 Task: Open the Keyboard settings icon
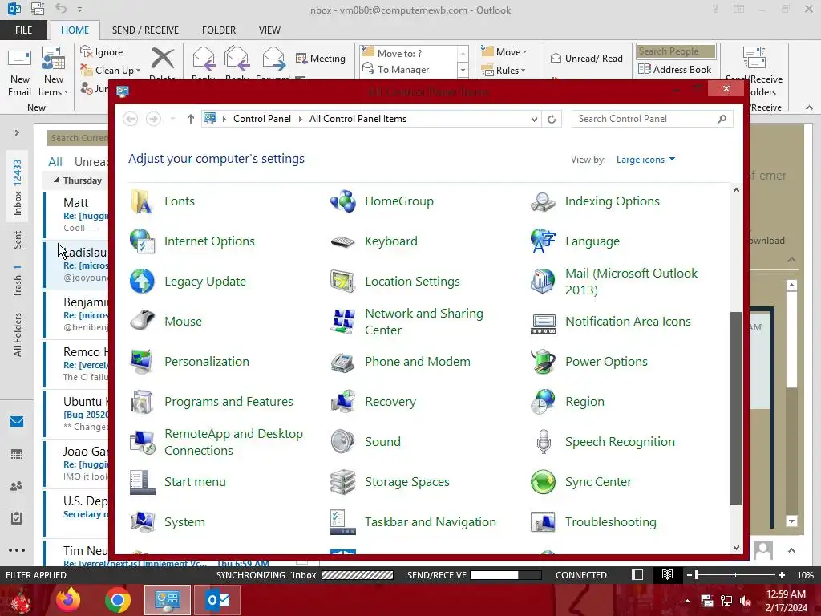point(342,241)
